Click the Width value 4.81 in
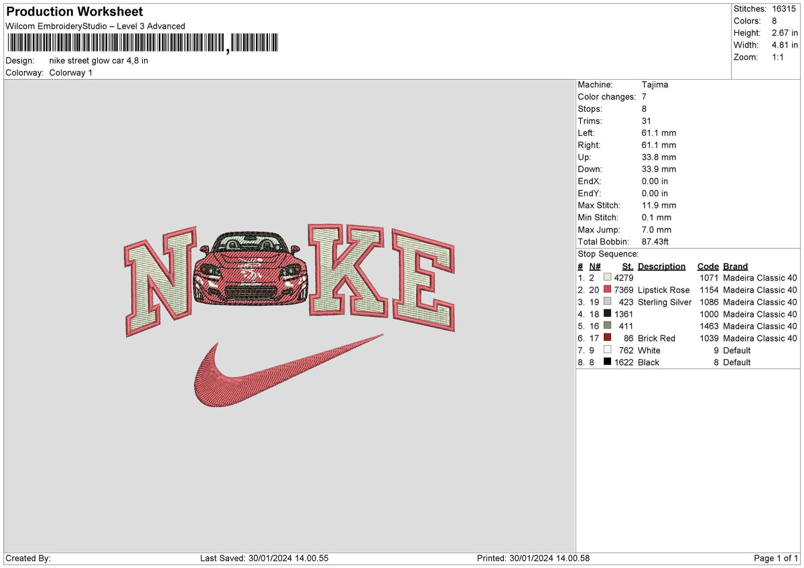The height and width of the screenshot is (568, 804). (785, 45)
